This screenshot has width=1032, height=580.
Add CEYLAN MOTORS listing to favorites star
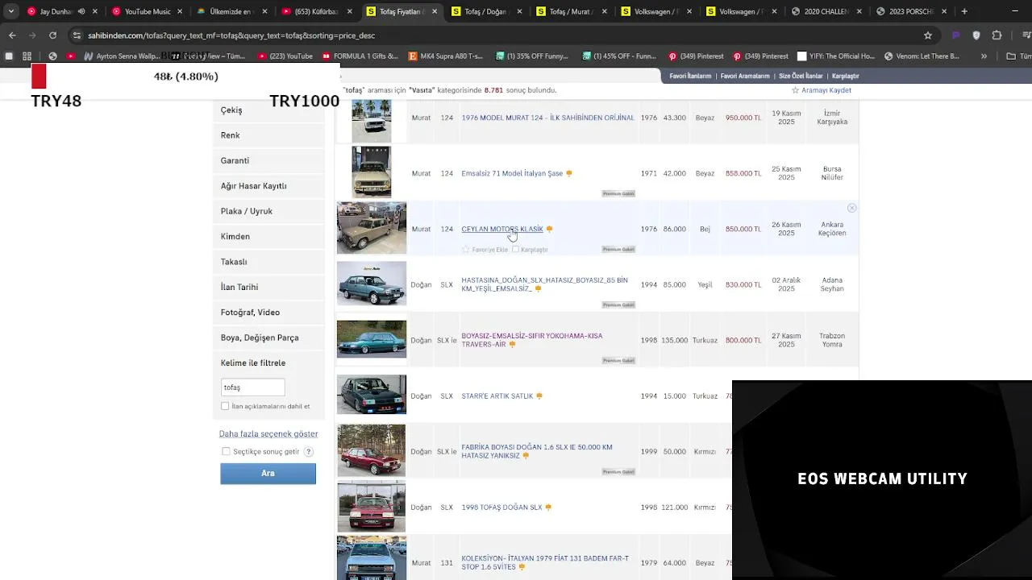coord(465,250)
